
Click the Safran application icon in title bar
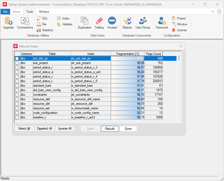[5, 4]
